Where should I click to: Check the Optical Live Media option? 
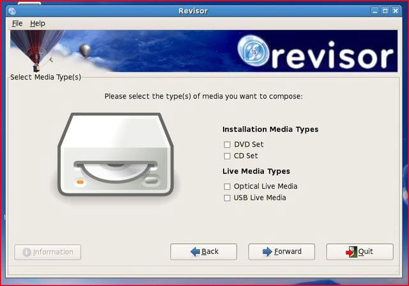coord(228,186)
